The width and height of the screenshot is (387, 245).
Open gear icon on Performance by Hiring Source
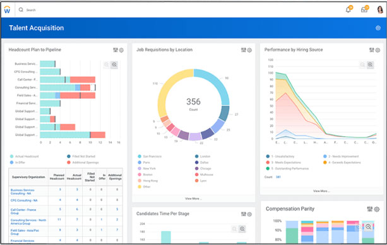(x=378, y=50)
